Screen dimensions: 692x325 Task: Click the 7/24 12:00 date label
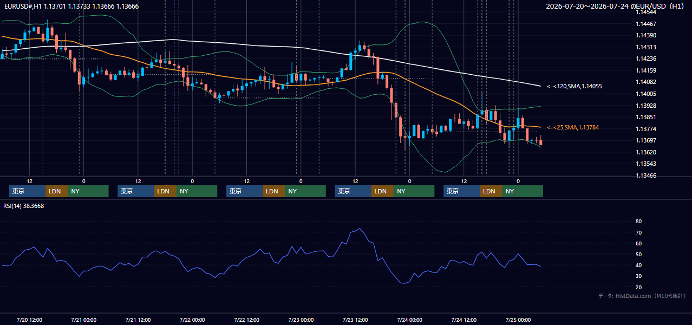(463, 320)
